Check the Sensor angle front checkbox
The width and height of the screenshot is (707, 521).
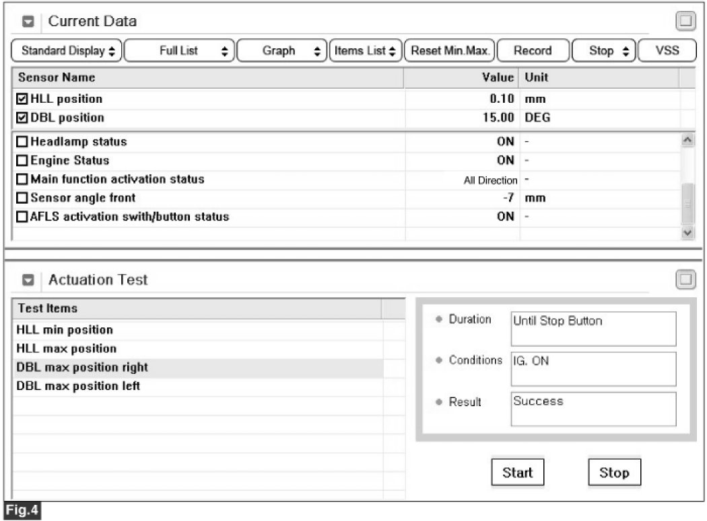[x=22, y=198]
